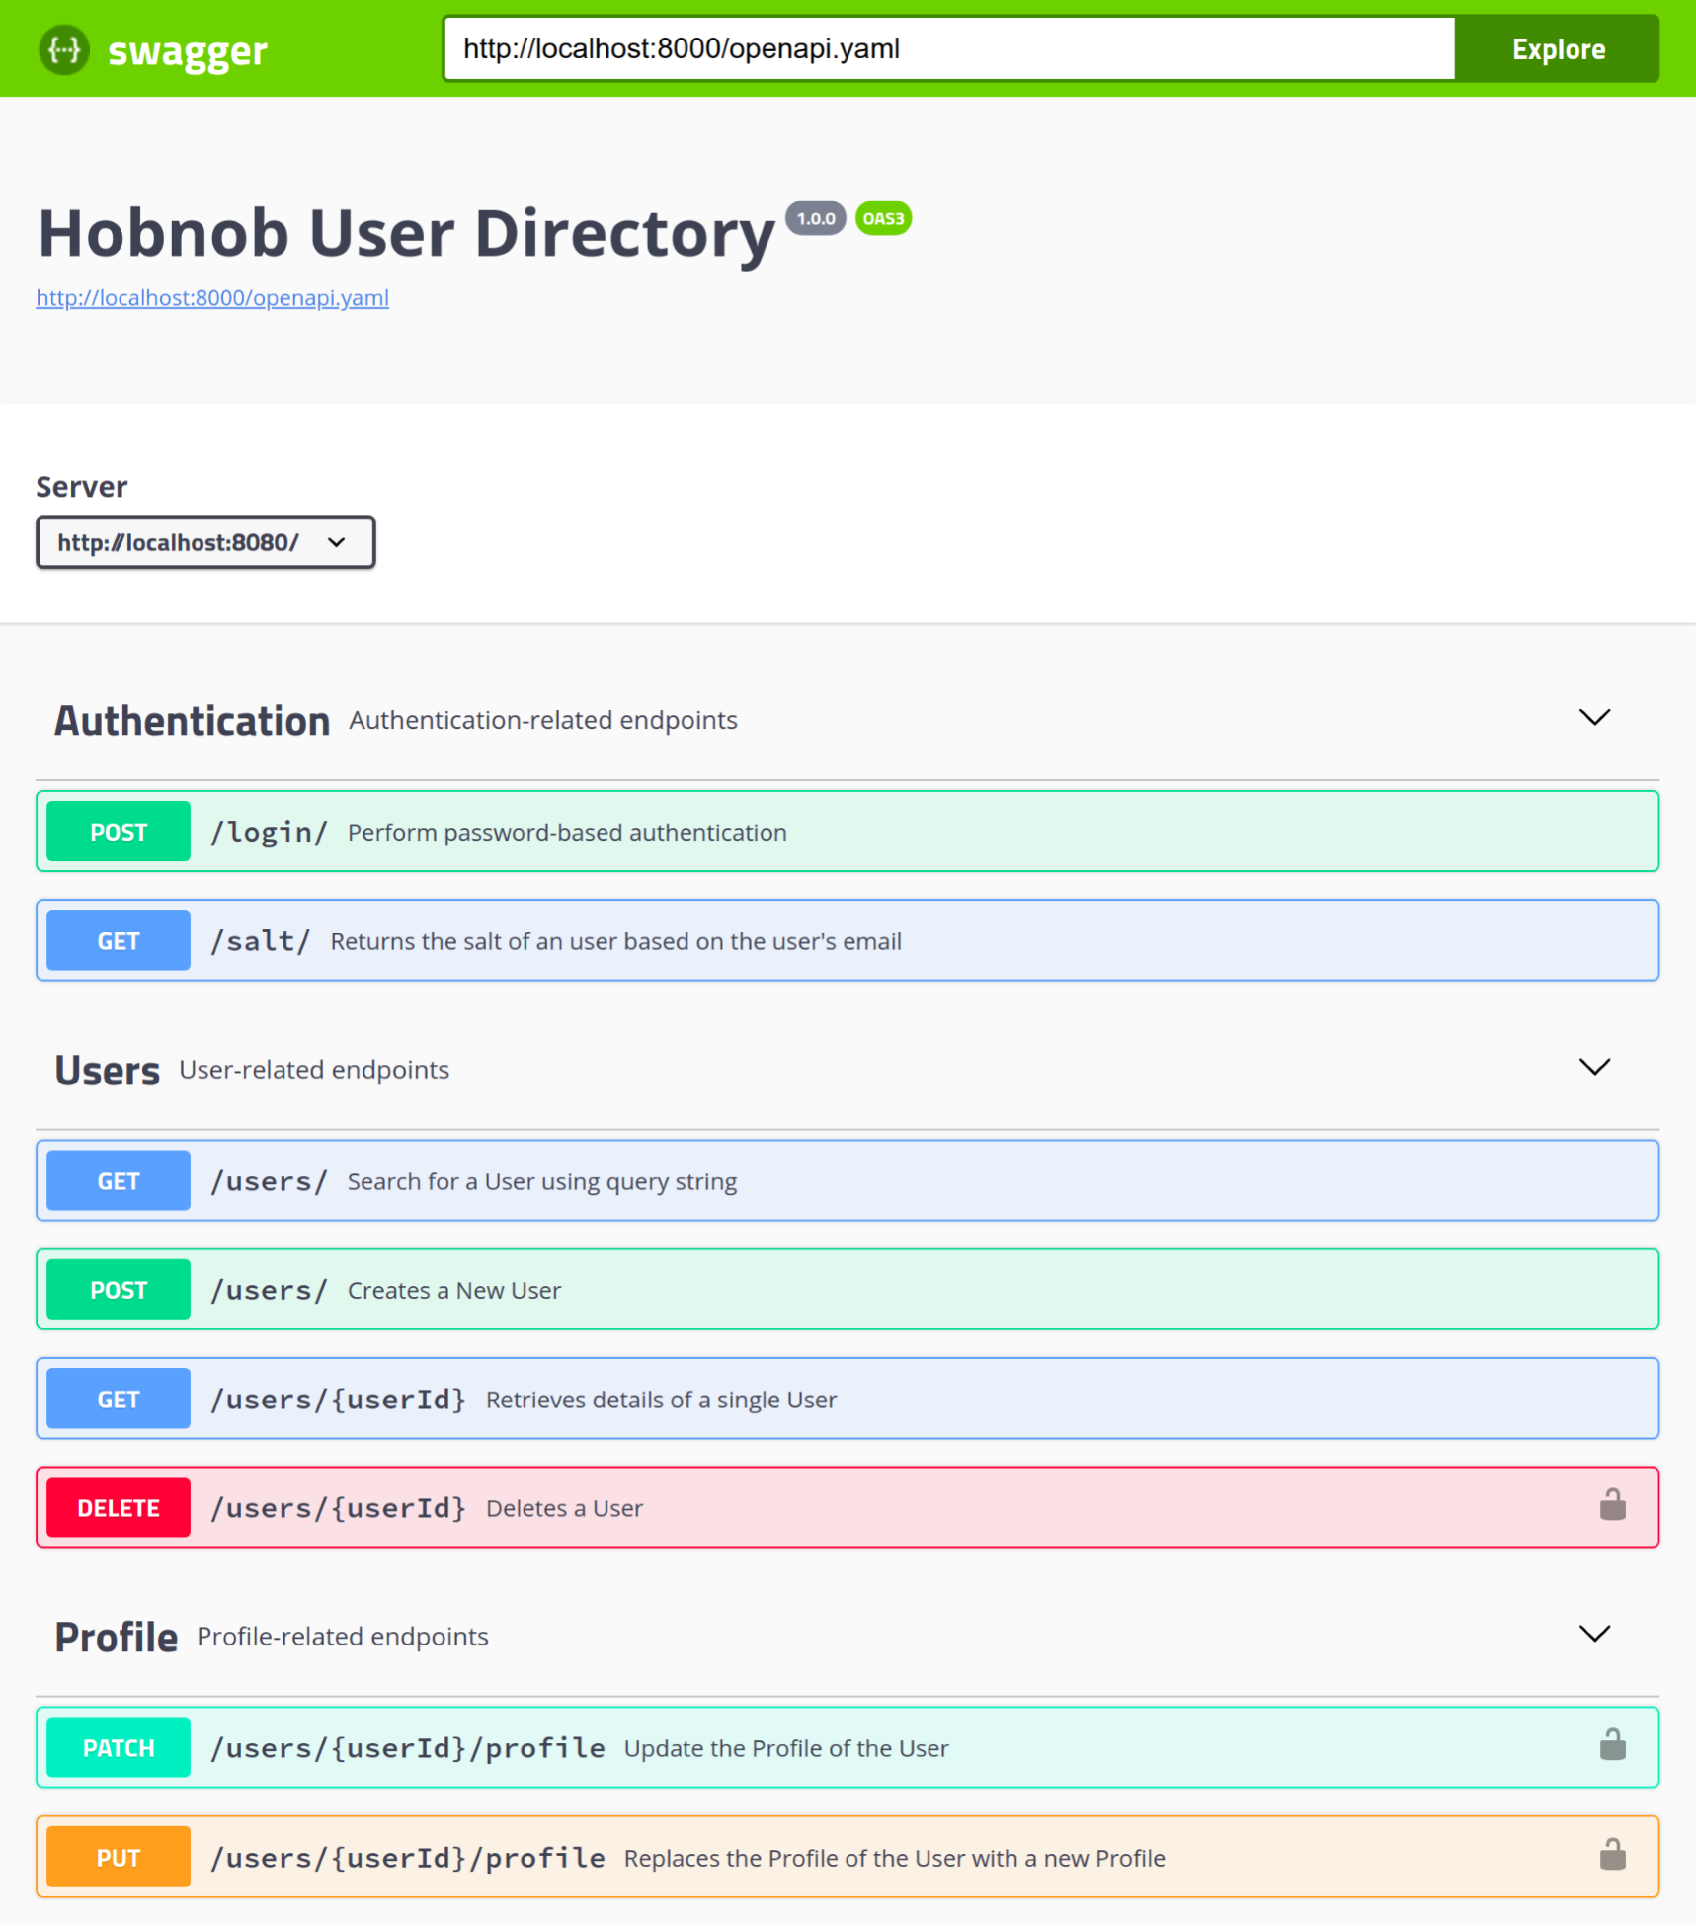The width and height of the screenshot is (1696, 1926).
Task: Focus the spec URL input field
Action: pos(948,48)
